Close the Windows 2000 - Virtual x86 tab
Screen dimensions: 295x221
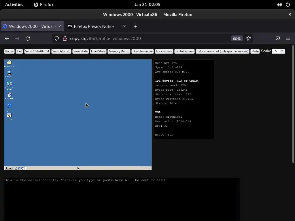click(60, 26)
